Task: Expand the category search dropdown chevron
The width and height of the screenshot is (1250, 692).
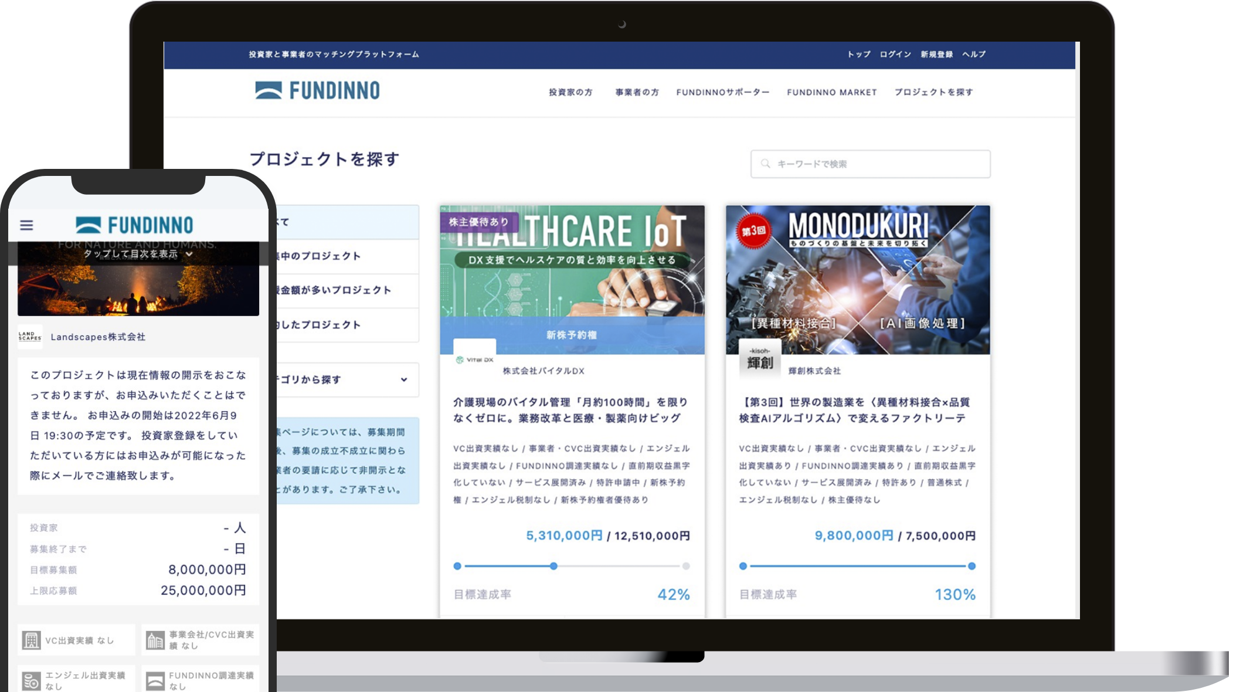Action: click(x=404, y=379)
